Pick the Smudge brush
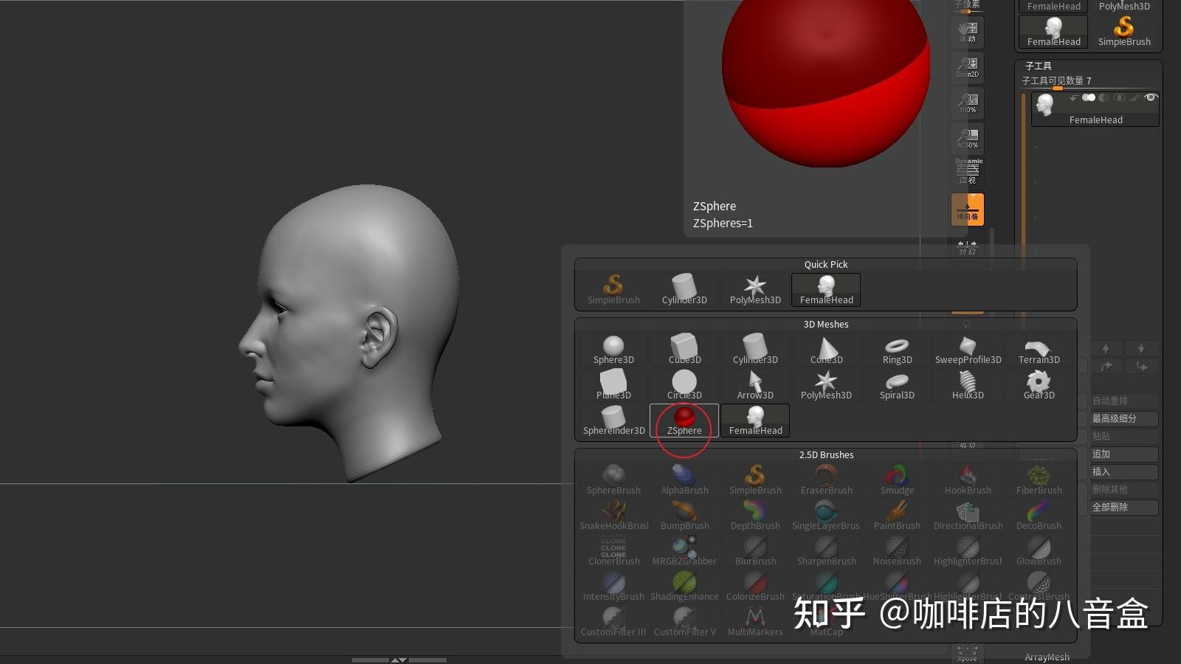 pyautogui.click(x=897, y=480)
